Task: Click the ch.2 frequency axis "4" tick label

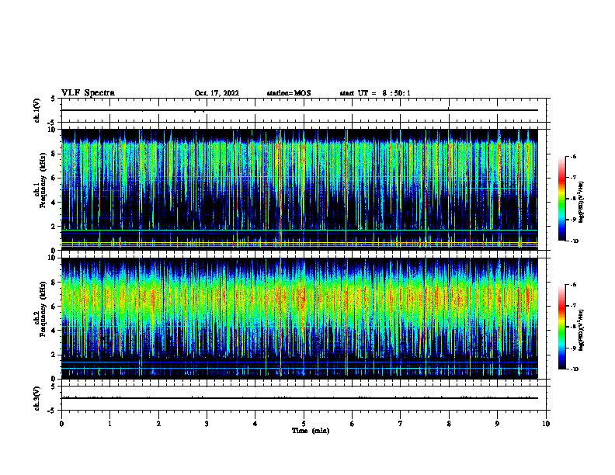Action: click(54, 331)
